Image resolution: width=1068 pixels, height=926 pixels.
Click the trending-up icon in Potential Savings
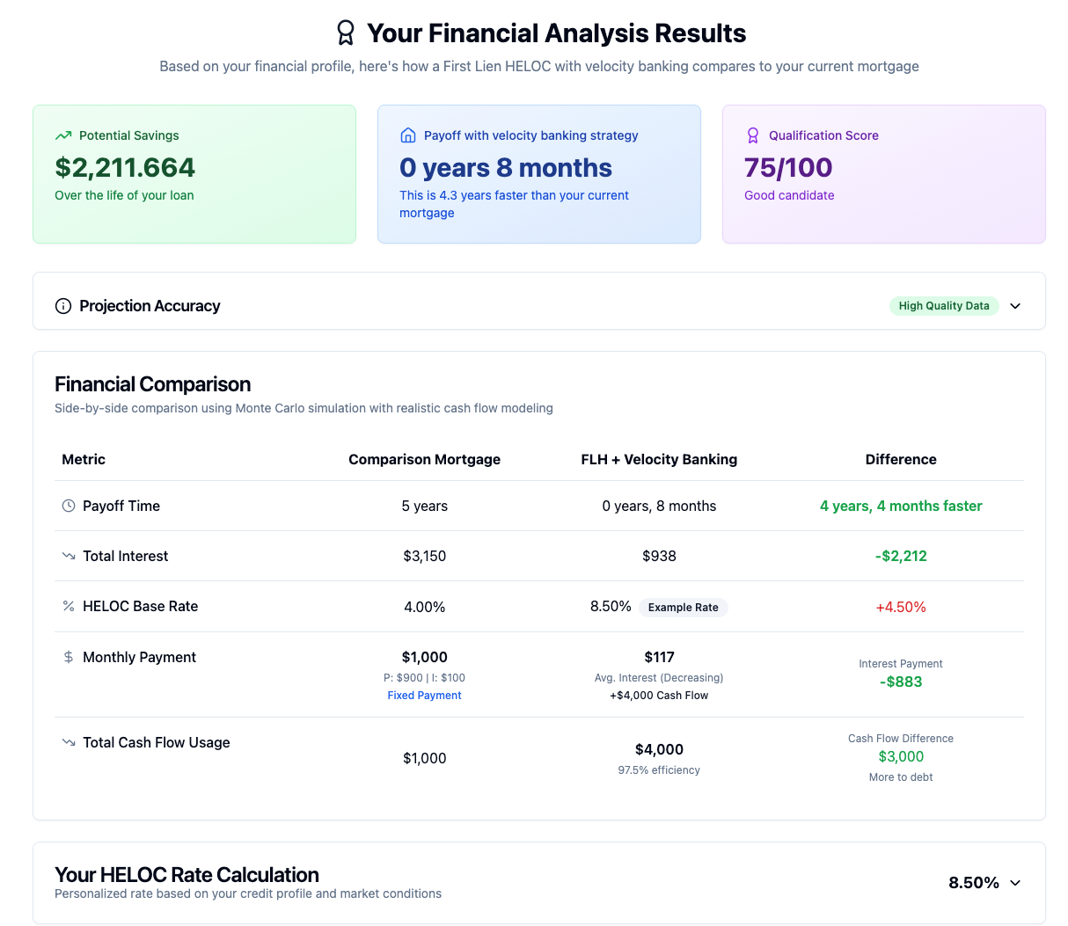pos(63,135)
